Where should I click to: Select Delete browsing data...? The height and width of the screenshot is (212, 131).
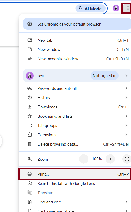point(75,144)
